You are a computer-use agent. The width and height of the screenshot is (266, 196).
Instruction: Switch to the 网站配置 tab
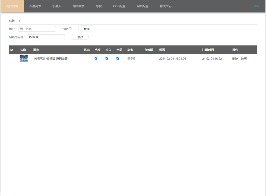coord(142,6)
